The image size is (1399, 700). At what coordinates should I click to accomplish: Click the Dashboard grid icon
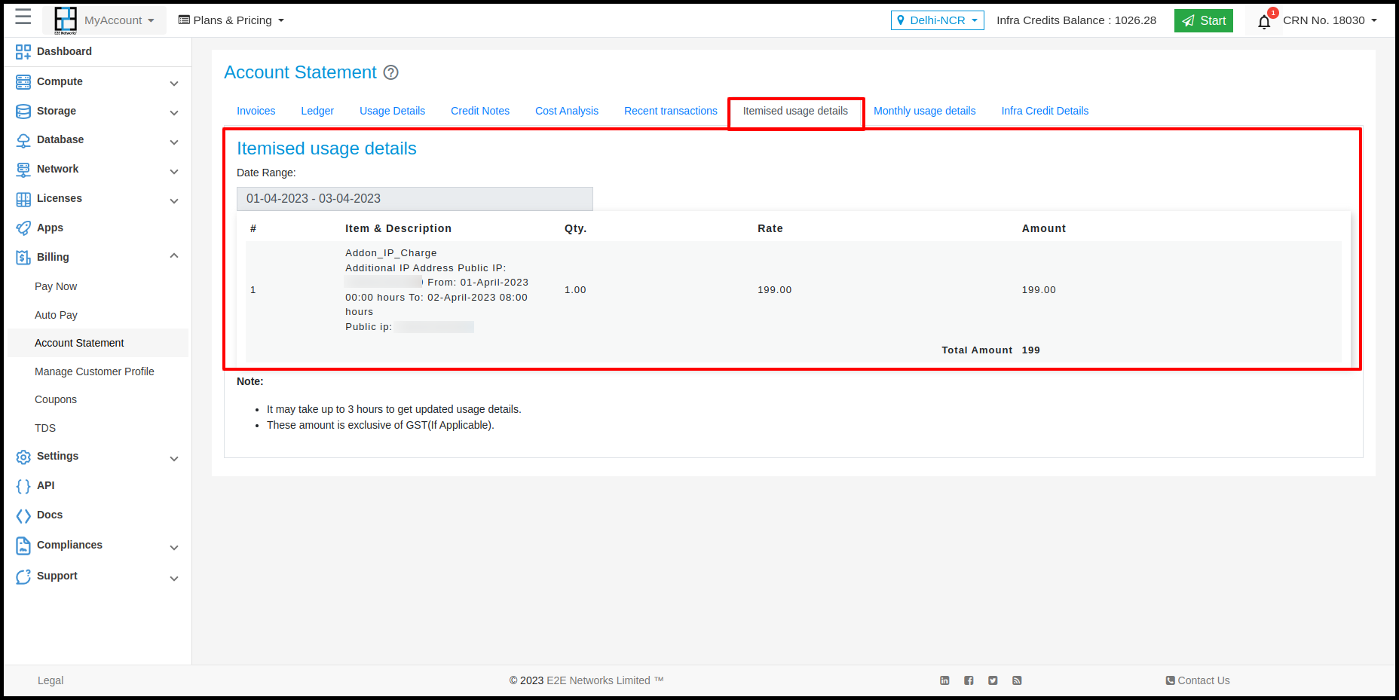coord(23,52)
